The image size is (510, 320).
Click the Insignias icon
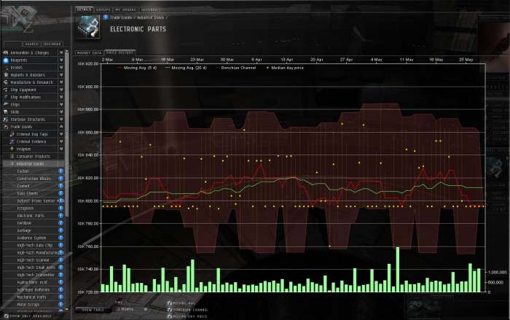coord(12,149)
